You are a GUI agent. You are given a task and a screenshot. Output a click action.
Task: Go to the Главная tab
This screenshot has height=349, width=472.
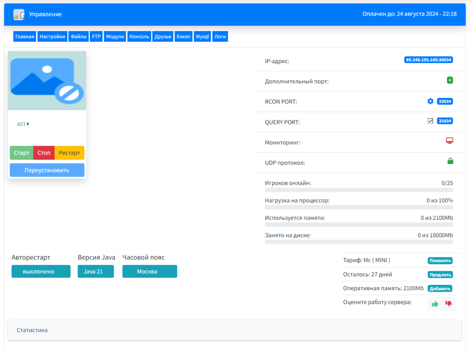tap(25, 37)
